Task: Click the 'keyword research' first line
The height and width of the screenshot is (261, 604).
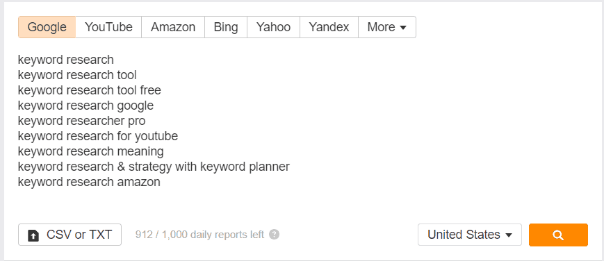Action: (x=66, y=60)
